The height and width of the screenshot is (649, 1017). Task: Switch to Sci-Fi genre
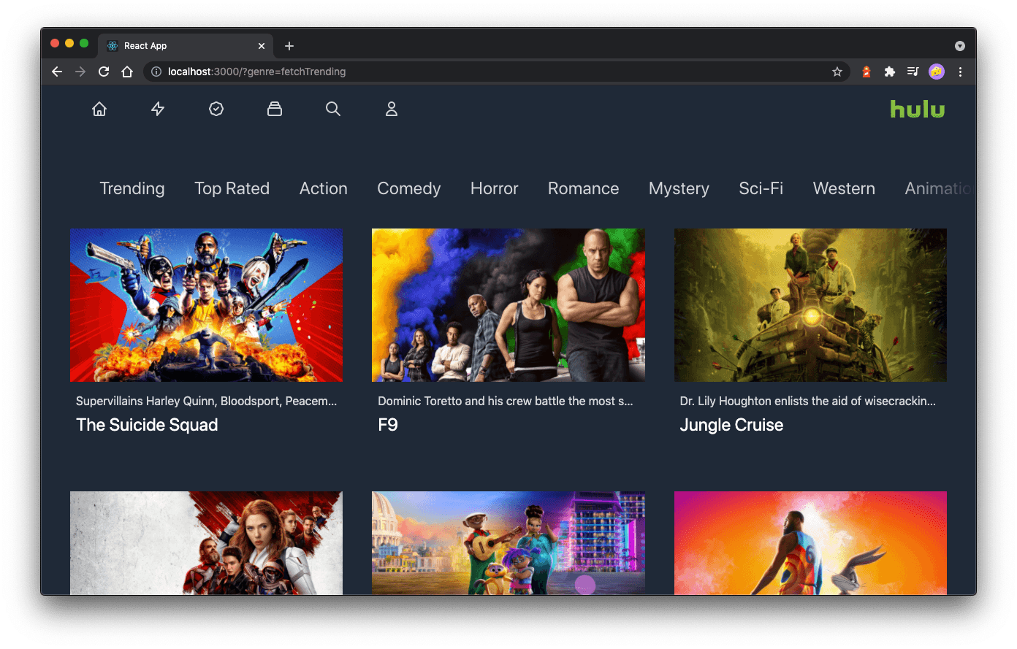761,188
